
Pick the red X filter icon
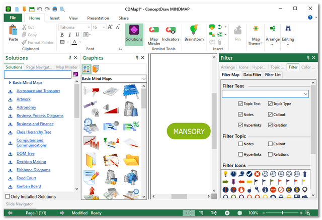point(257,174)
